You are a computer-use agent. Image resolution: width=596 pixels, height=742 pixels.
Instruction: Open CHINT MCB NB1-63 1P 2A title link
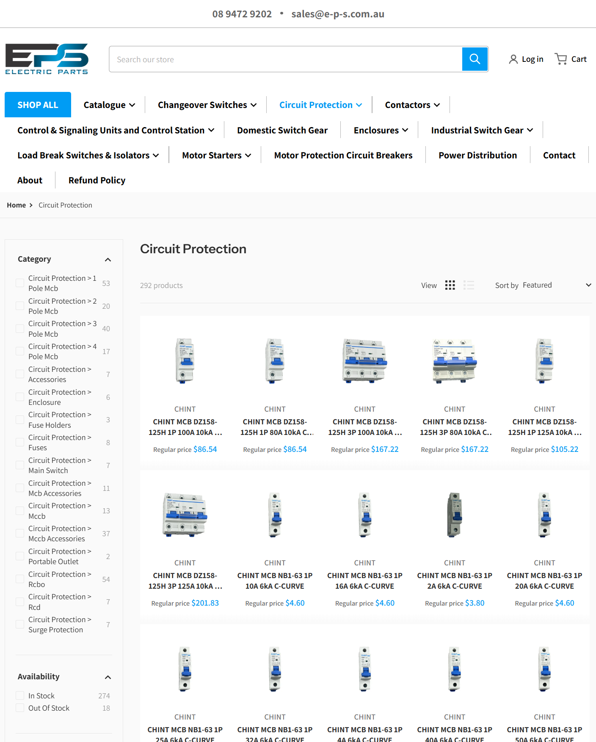click(455, 581)
